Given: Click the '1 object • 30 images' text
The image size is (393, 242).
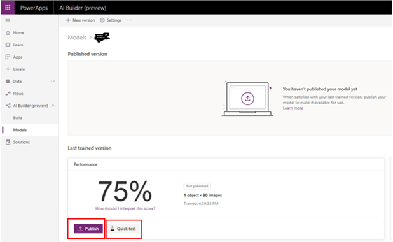Looking at the screenshot, I should (203, 195).
